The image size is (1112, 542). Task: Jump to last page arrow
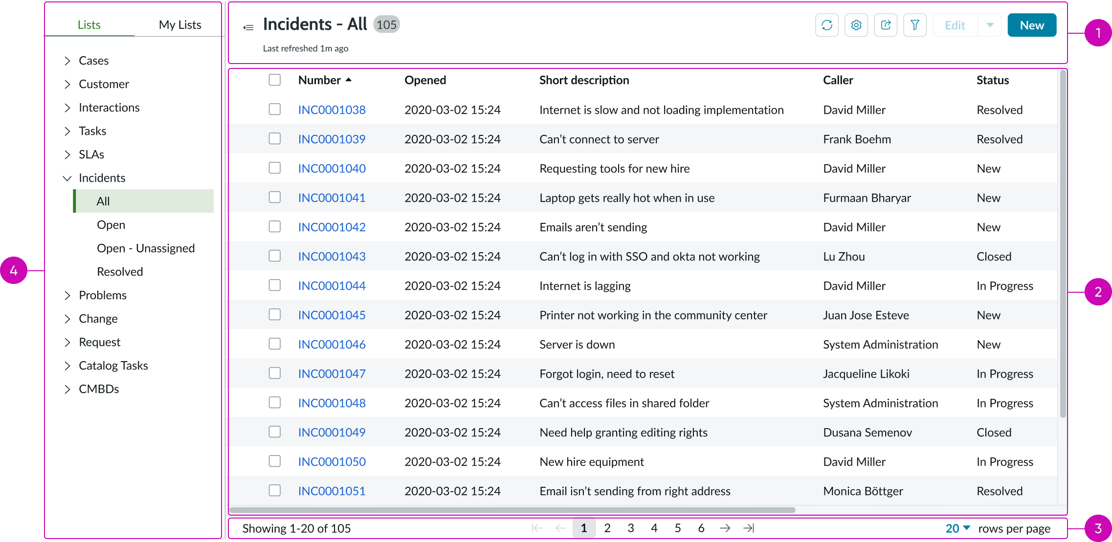pos(749,528)
